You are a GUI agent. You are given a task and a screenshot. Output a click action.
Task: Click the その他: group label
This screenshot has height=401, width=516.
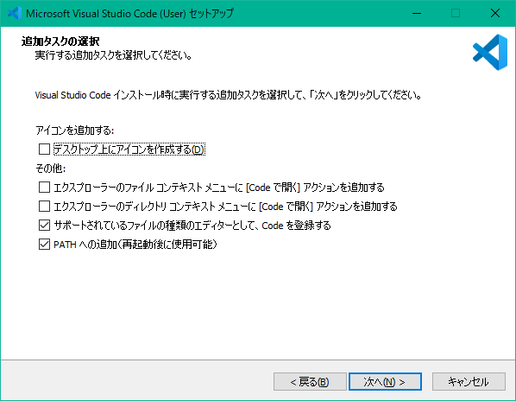tap(51, 169)
